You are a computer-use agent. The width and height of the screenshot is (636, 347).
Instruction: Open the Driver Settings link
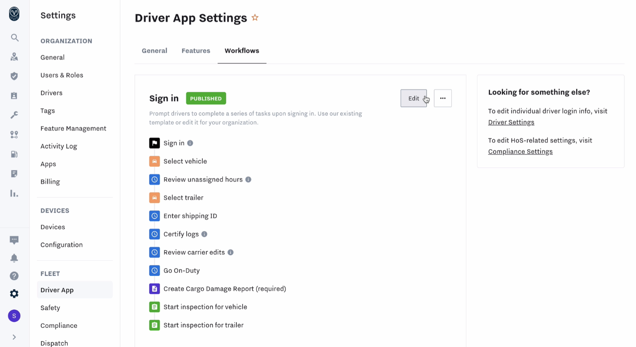(511, 122)
